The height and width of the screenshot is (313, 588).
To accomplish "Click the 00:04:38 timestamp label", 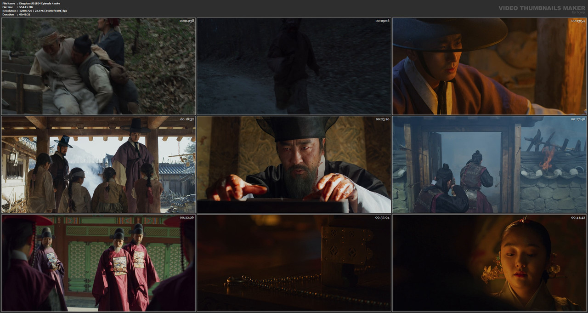I will [x=187, y=21].
